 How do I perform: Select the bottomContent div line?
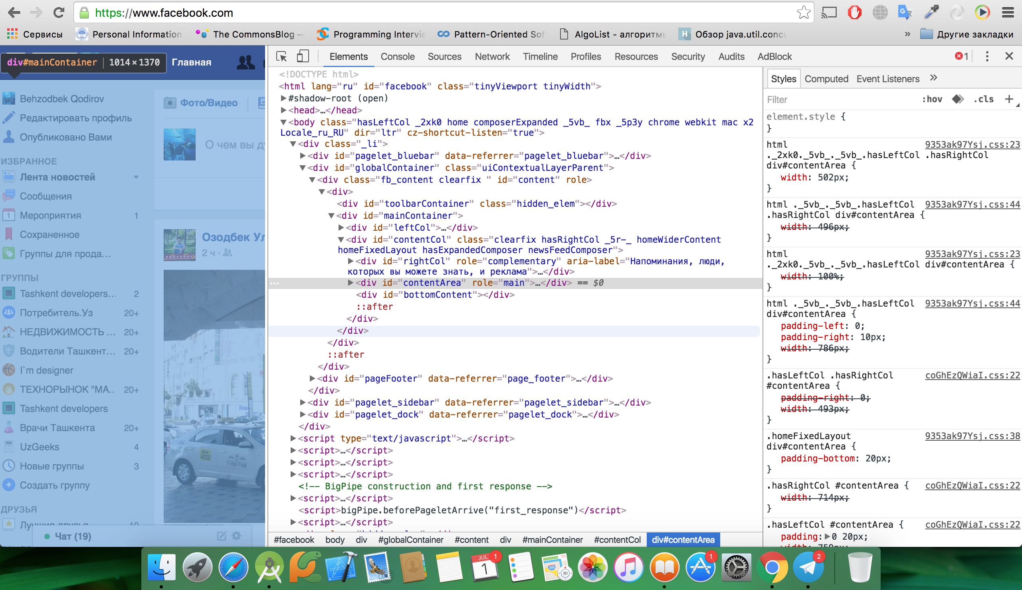coord(435,295)
